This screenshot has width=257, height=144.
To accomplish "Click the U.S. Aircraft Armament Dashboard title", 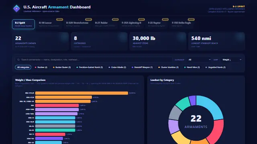I will [57, 7].
